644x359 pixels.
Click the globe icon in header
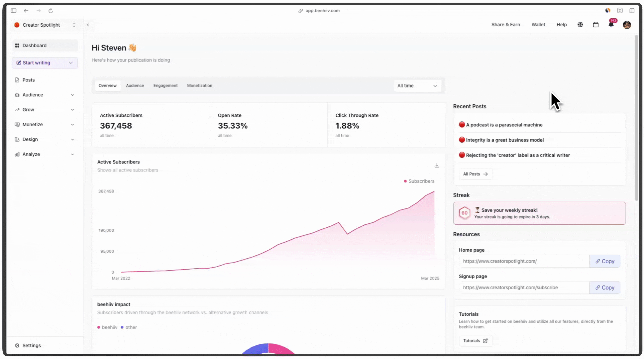coord(580,25)
